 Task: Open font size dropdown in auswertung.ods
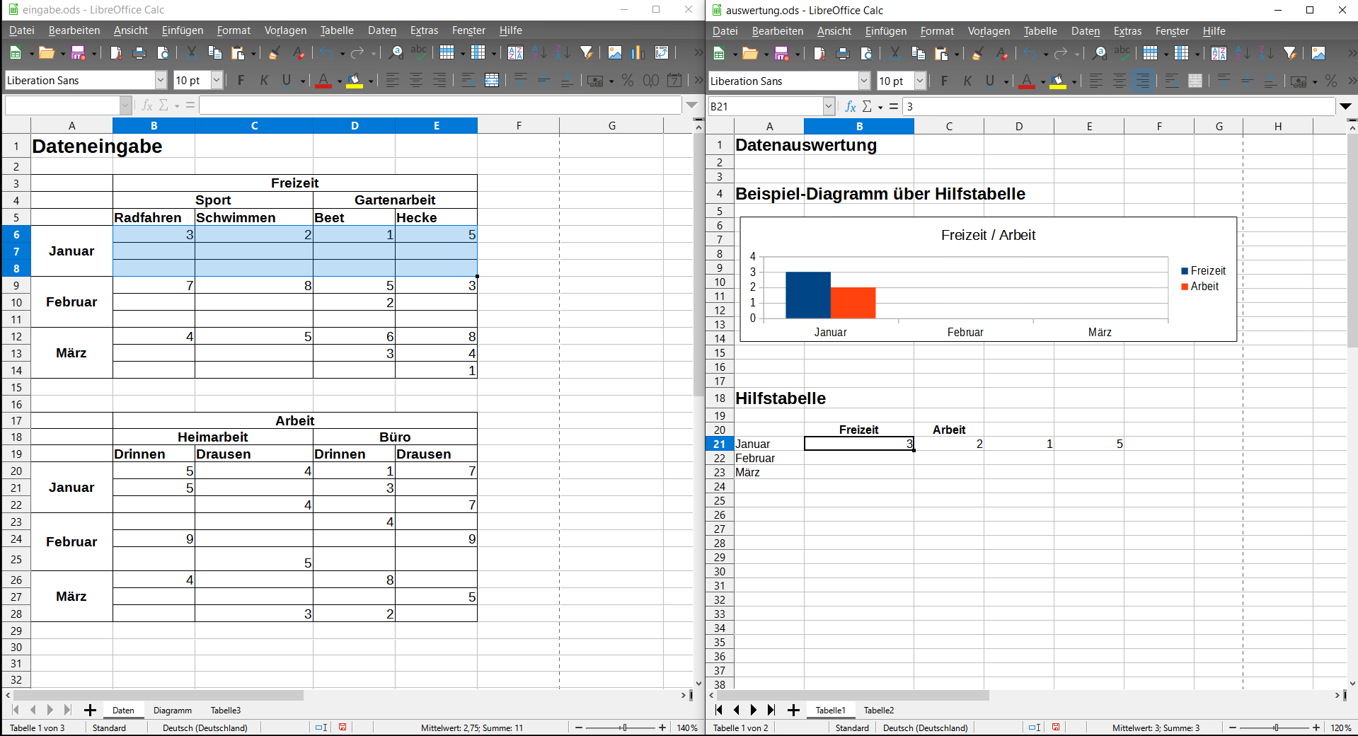tap(920, 81)
